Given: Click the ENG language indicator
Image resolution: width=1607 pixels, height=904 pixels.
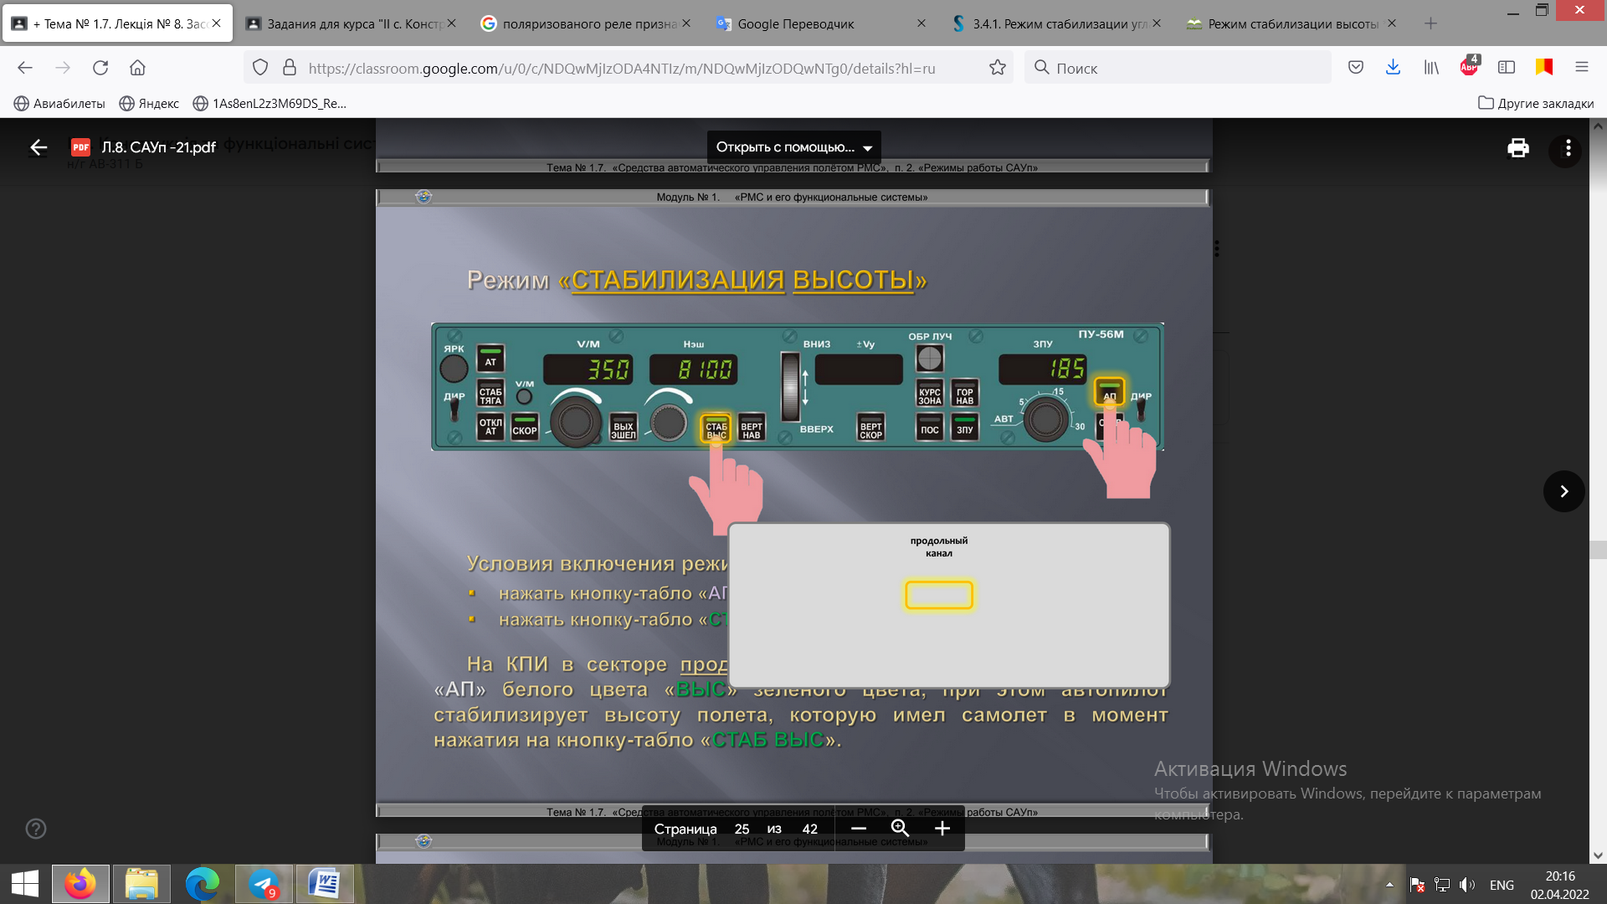Looking at the screenshot, I should (x=1502, y=885).
